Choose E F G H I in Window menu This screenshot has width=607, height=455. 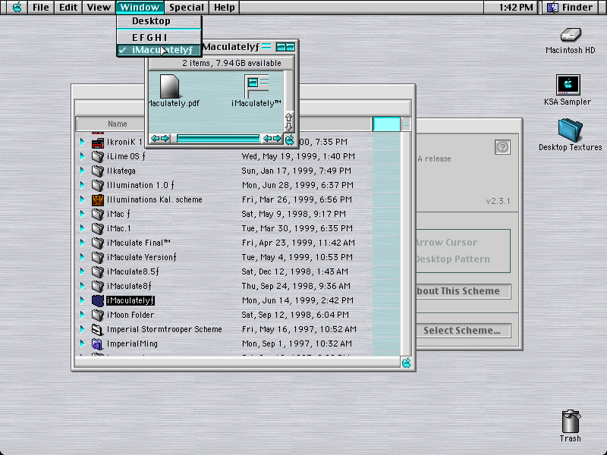(159, 37)
